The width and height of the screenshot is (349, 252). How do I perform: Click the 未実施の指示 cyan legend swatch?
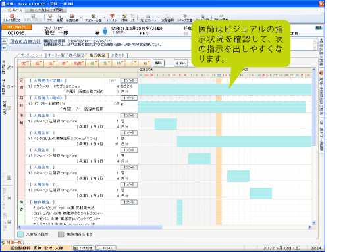pos(20,234)
